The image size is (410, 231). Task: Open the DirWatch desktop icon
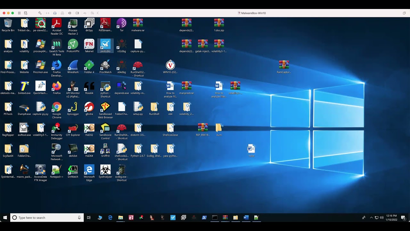click(x=73, y=171)
